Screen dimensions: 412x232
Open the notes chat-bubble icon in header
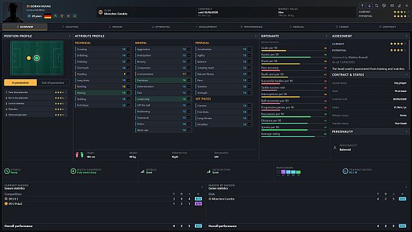click(x=384, y=6)
